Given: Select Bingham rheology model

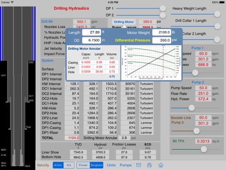Looking at the screenshot, I should pos(97,165).
